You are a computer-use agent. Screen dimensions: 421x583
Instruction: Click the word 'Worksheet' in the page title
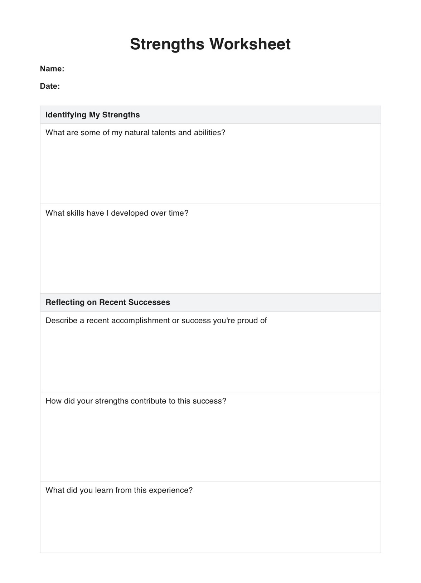[x=250, y=44]
